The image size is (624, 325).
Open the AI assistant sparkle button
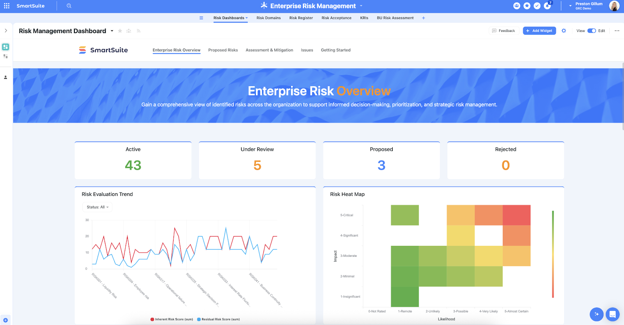pos(596,314)
